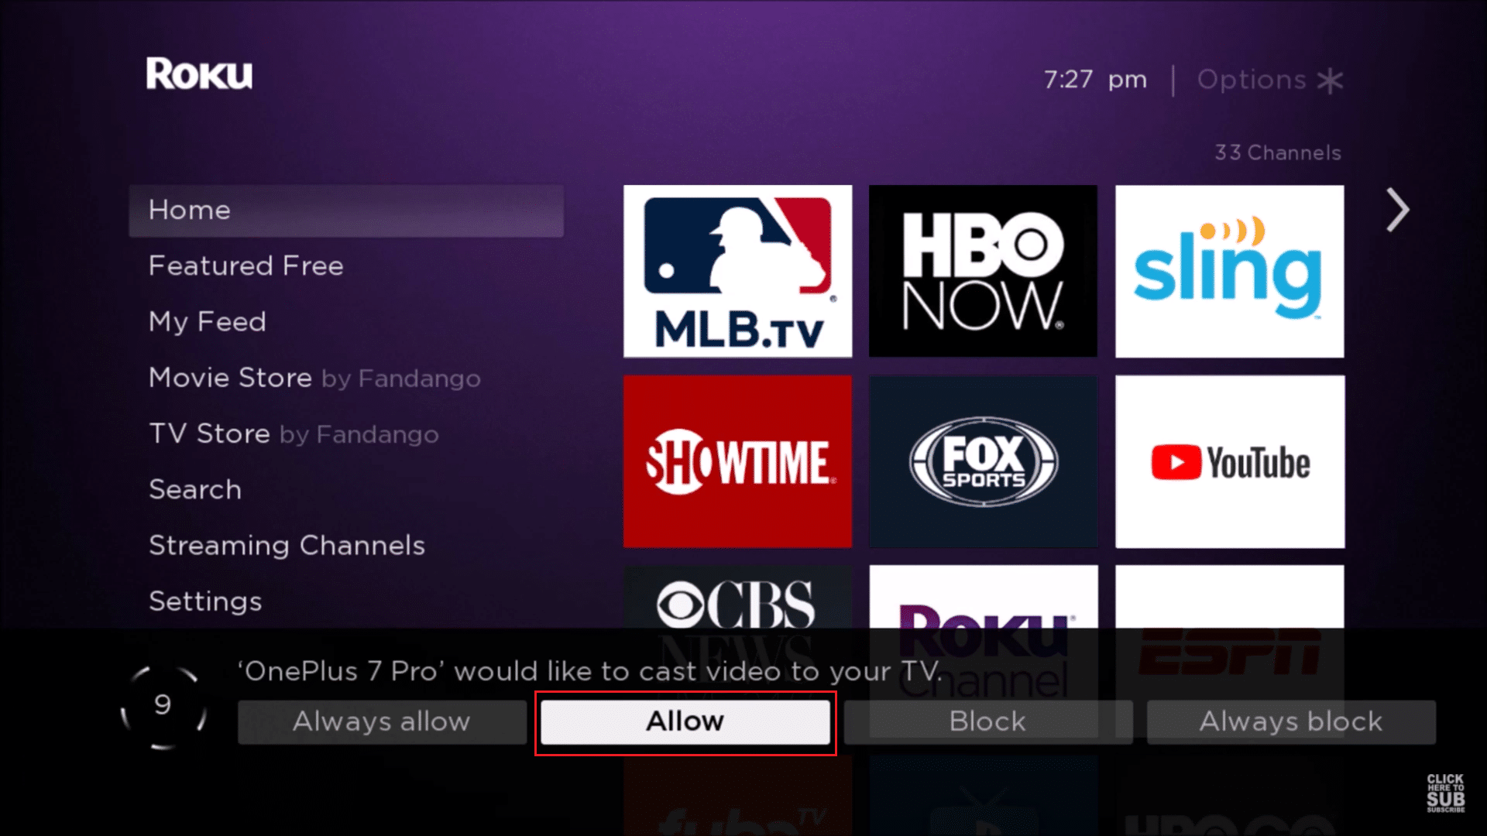Select Block for OnePlus 7 Pro cast
1487x836 pixels.
(x=987, y=721)
